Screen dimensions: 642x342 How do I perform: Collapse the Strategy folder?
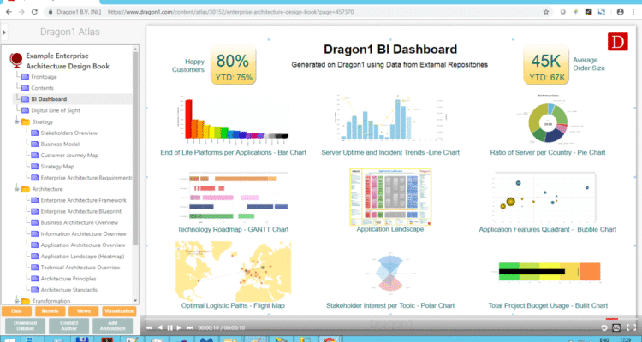(17, 121)
